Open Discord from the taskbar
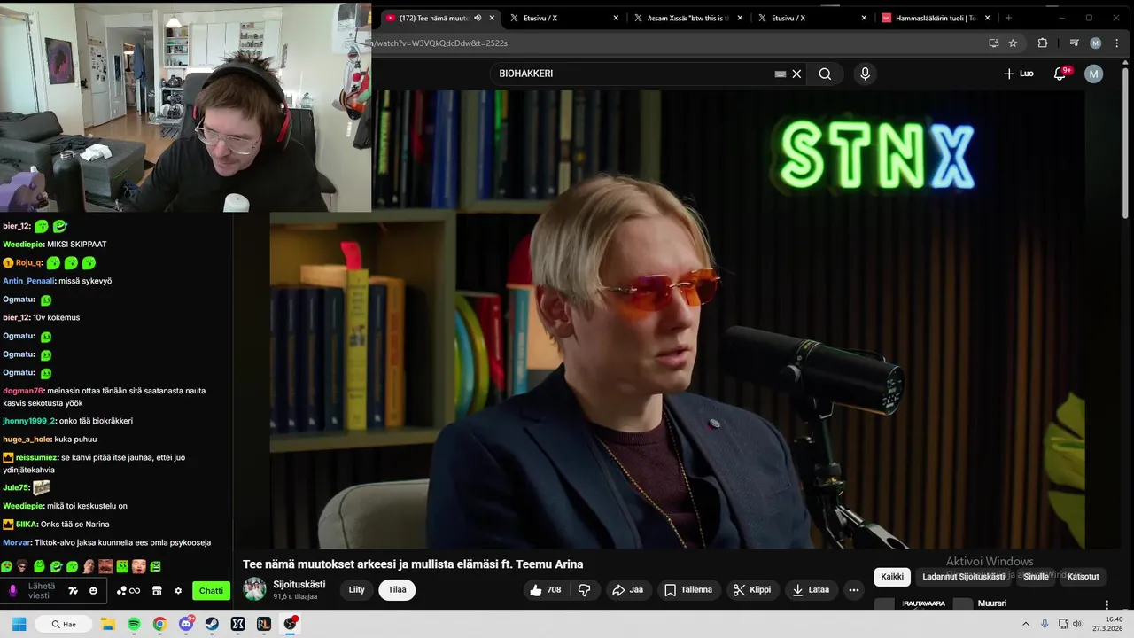Viewport: 1134px width, 638px height. pyautogui.click(x=186, y=624)
